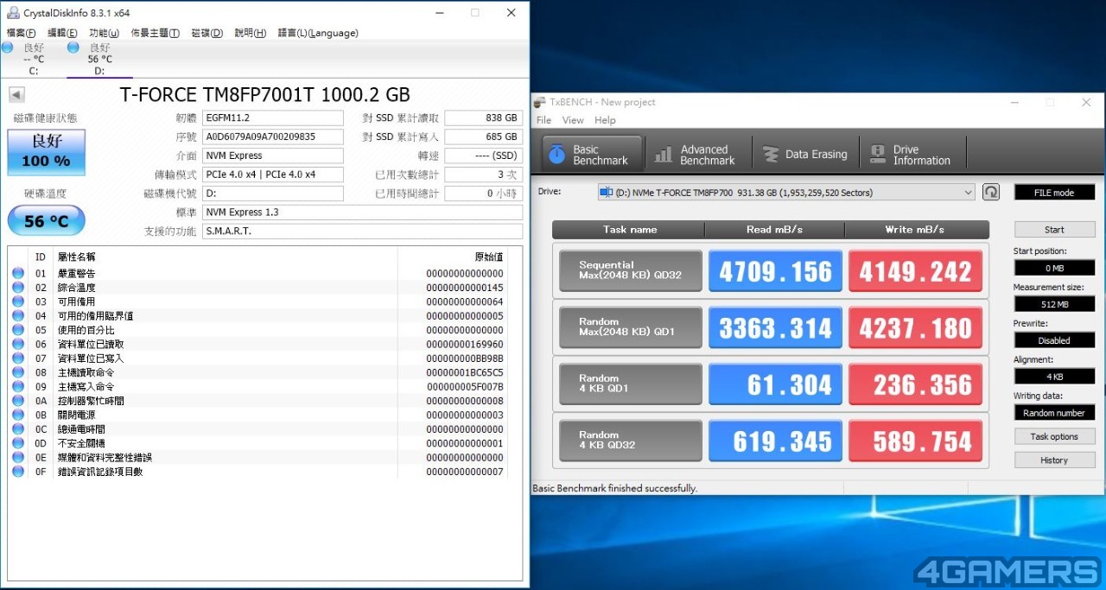Click the FILE mode button

point(1054,193)
